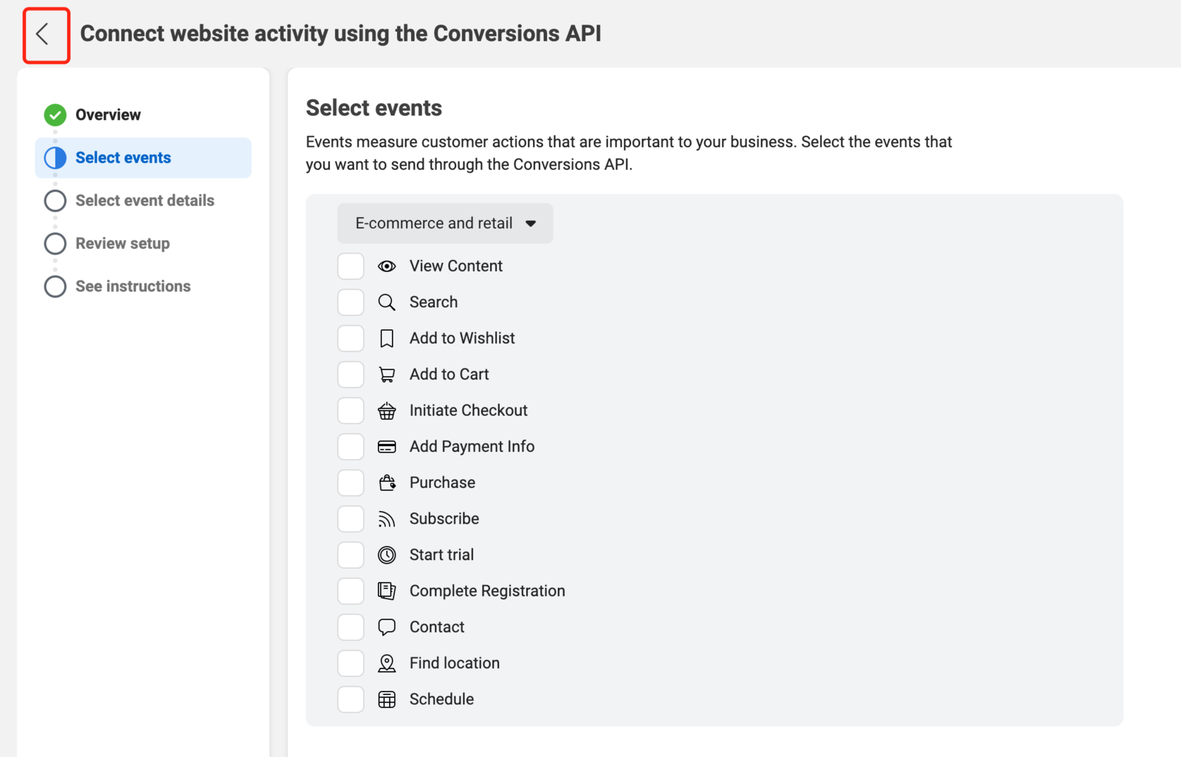Click the credit card Add Payment Info icon
The width and height of the screenshot is (1181, 757).
(x=387, y=447)
